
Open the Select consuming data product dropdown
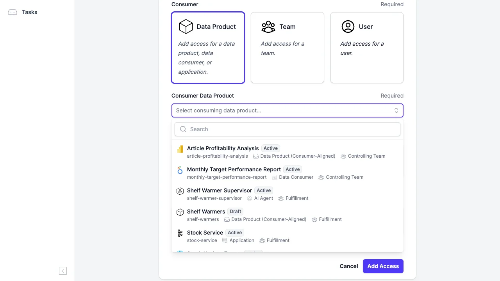pos(287,110)
